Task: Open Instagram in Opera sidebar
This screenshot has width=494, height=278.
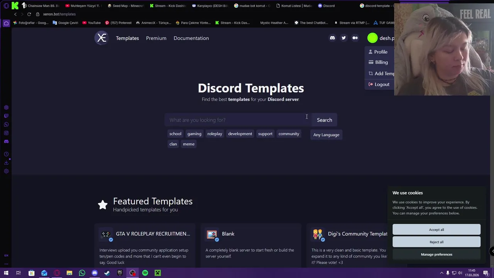Action: [x=6, y=133]
